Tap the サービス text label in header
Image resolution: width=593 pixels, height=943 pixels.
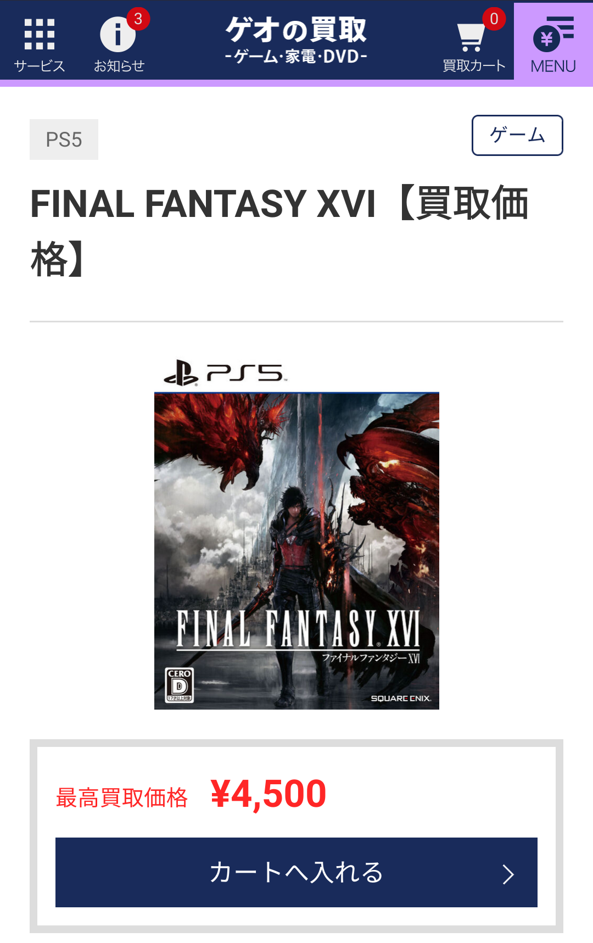coord(40,66)
